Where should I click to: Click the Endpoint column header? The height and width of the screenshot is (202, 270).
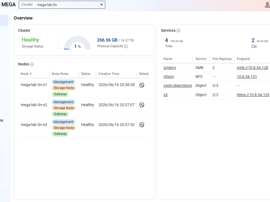[243, 59]
